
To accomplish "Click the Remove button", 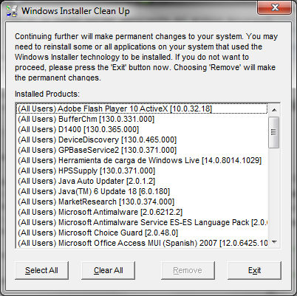I will click(x=188, y=270).
